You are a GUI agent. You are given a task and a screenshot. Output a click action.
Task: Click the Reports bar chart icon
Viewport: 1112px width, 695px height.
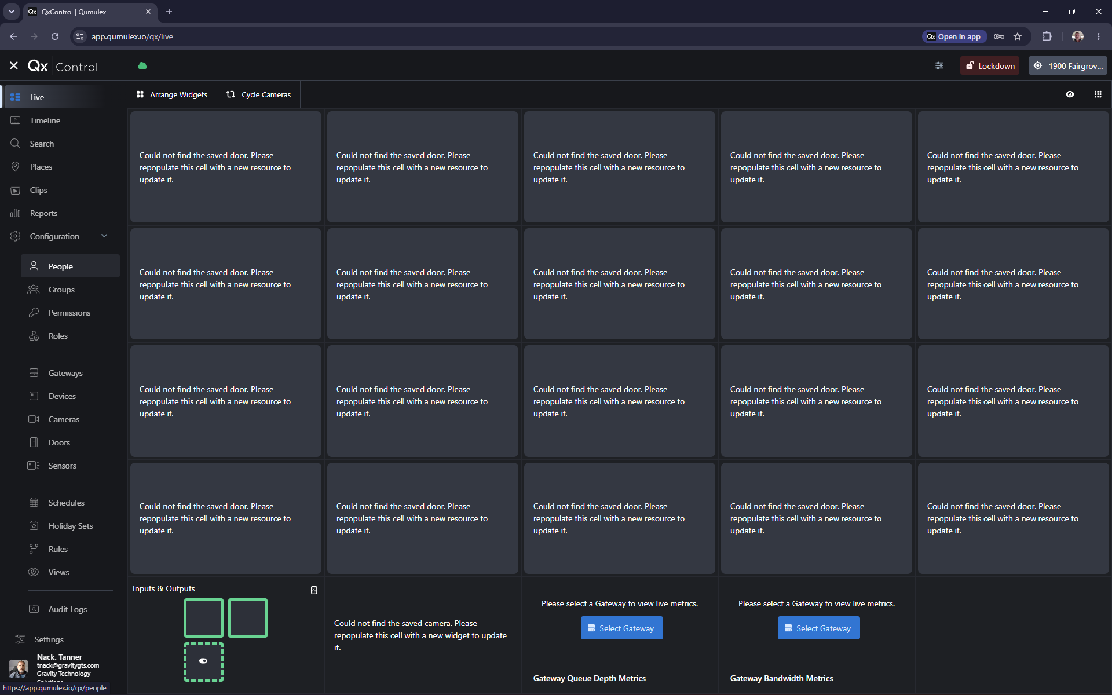(x=16, y=213)
